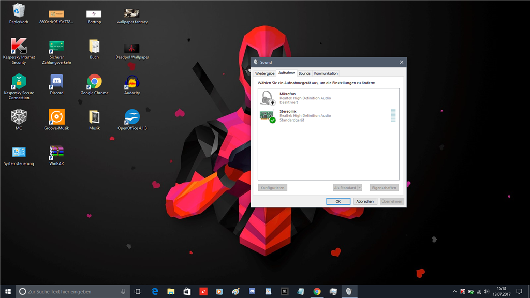
Task: Launch the Audacity desktop shortcut
Action: pos(132,85)
